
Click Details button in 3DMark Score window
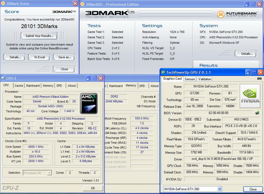15,57
